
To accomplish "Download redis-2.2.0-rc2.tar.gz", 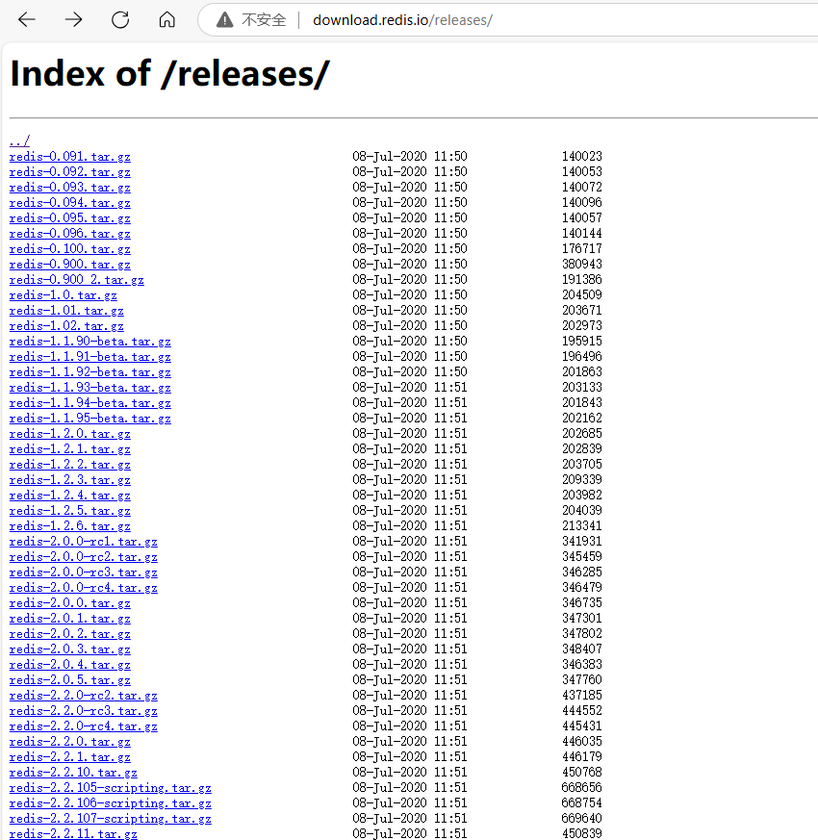I will 83,695.
